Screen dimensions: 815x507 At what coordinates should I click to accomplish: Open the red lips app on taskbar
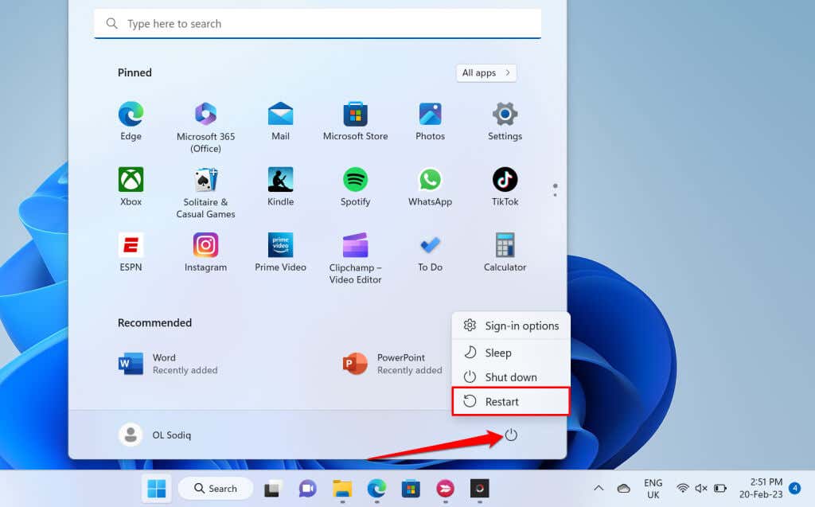click(x=445, y=489)
